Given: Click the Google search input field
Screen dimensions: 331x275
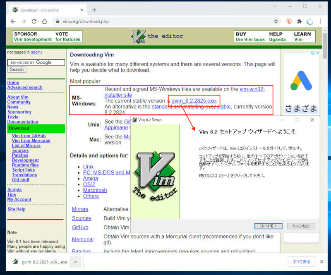Looking at the screenshot, I should 36,62.
